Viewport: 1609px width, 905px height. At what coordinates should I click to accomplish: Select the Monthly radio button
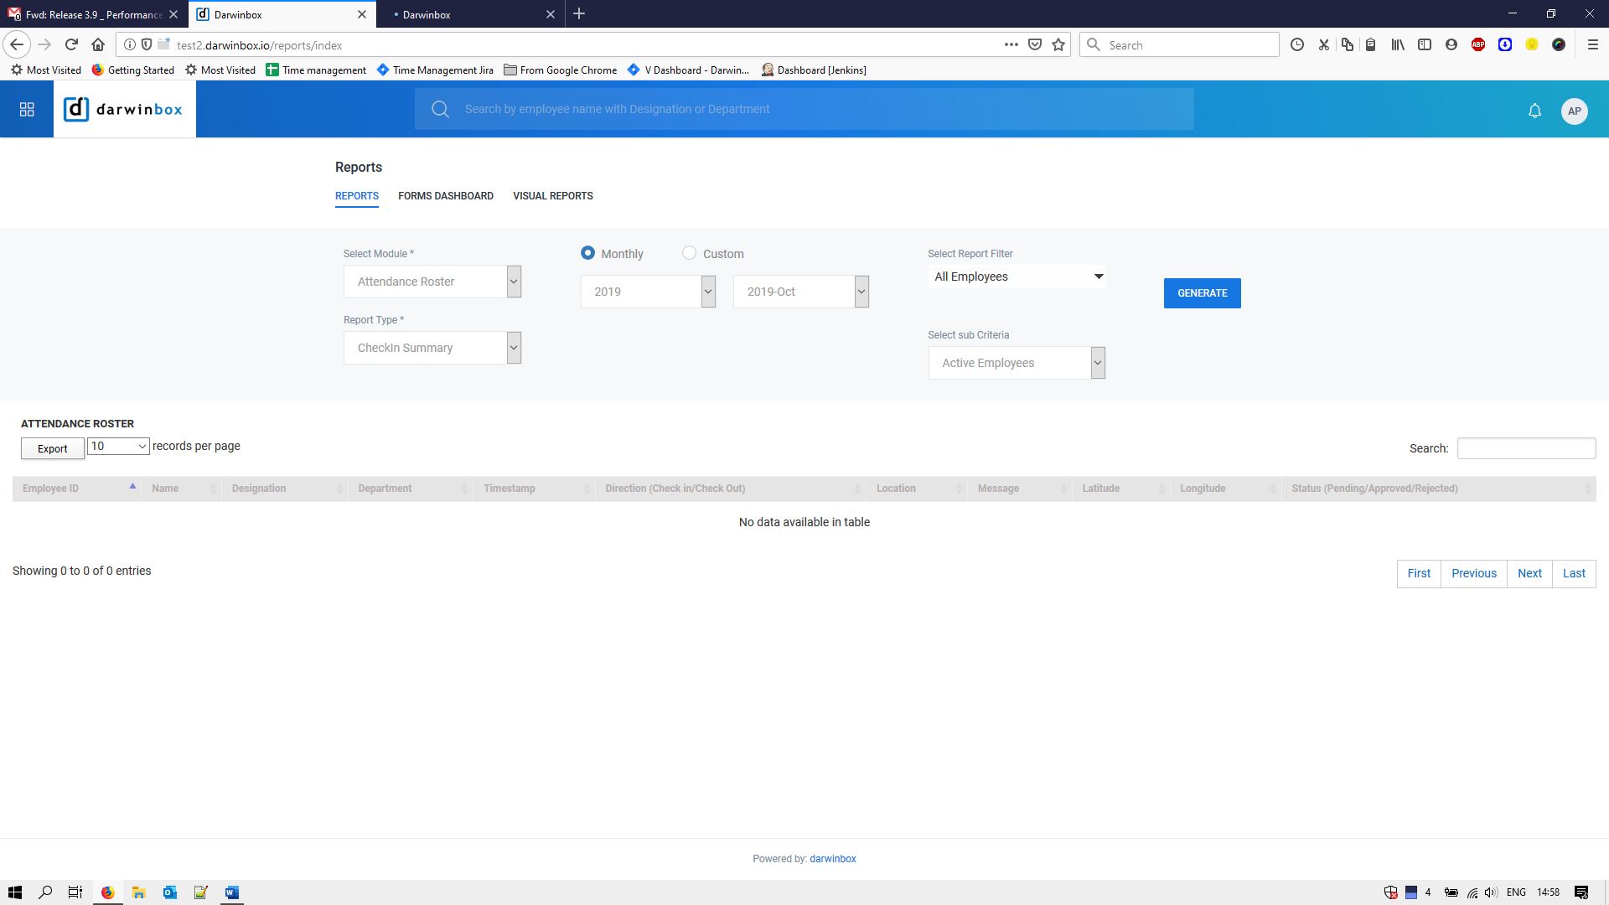point(587,253)
